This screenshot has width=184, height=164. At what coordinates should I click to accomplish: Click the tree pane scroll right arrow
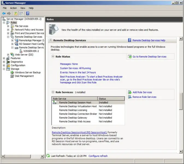click(42, 156)
